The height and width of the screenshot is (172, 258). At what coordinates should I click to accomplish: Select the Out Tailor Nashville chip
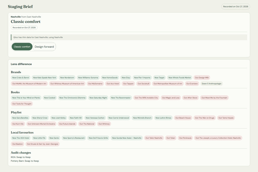tap(154, 138)
